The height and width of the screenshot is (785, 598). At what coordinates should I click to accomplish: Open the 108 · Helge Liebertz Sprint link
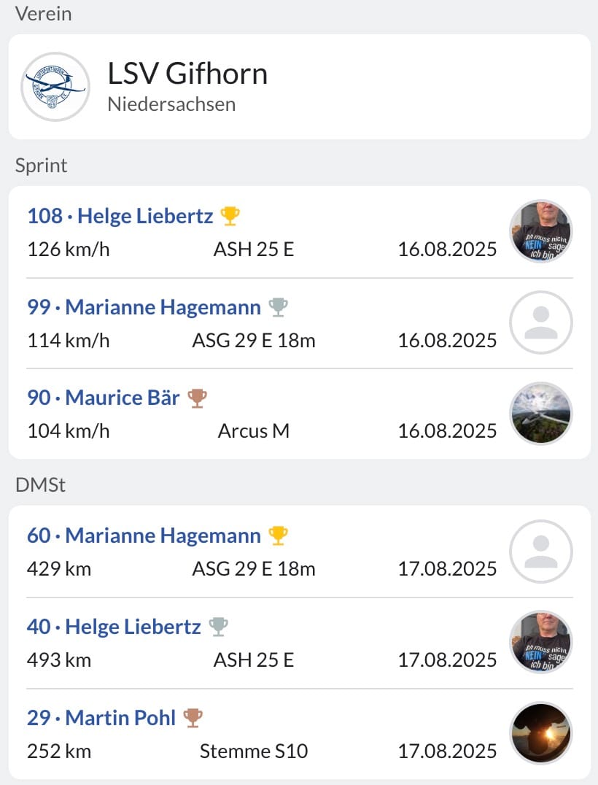click(120, 216)
